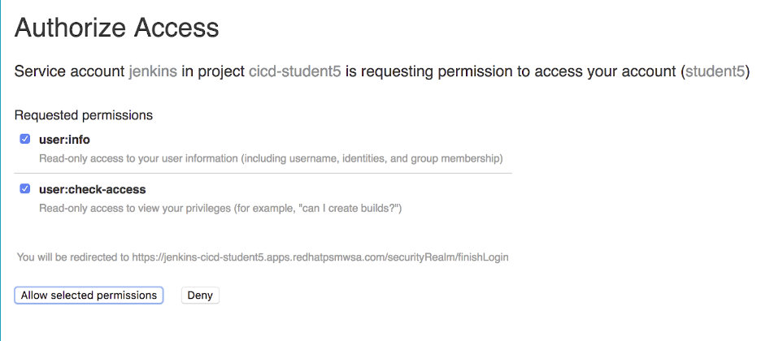Click the user information read-only description

pyautogui.click(x=271, y=159)
